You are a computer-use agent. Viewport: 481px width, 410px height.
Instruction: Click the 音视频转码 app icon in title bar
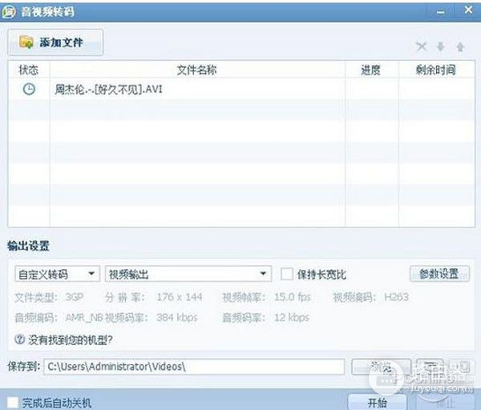pos(9,12)
